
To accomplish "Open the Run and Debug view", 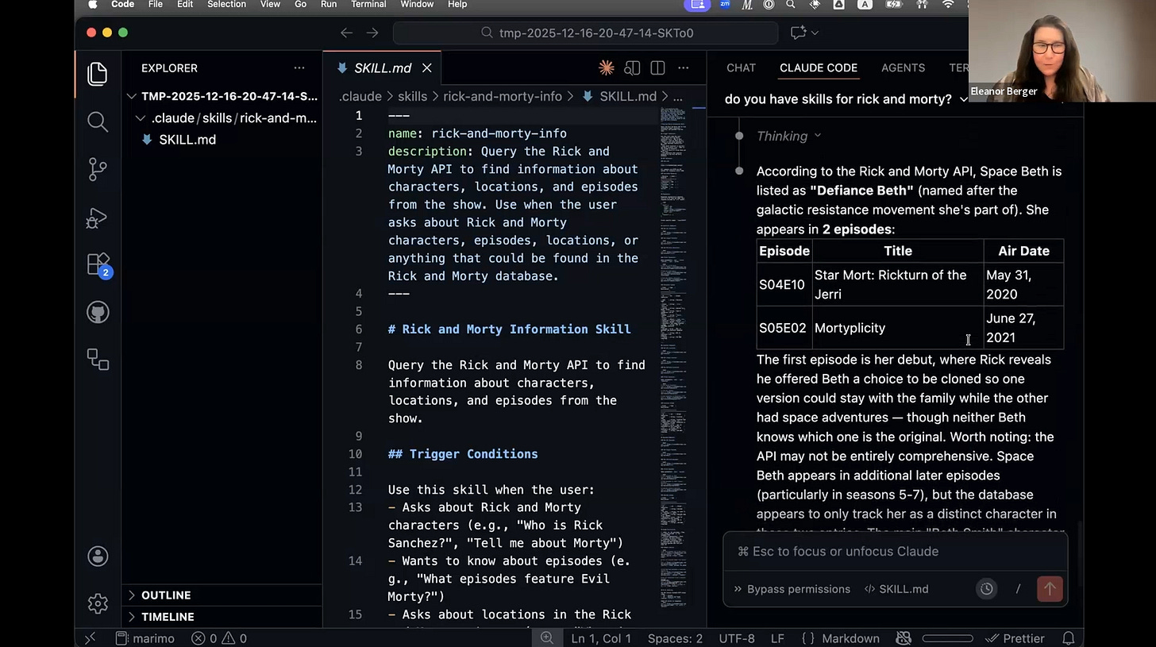I will point(98,217).
